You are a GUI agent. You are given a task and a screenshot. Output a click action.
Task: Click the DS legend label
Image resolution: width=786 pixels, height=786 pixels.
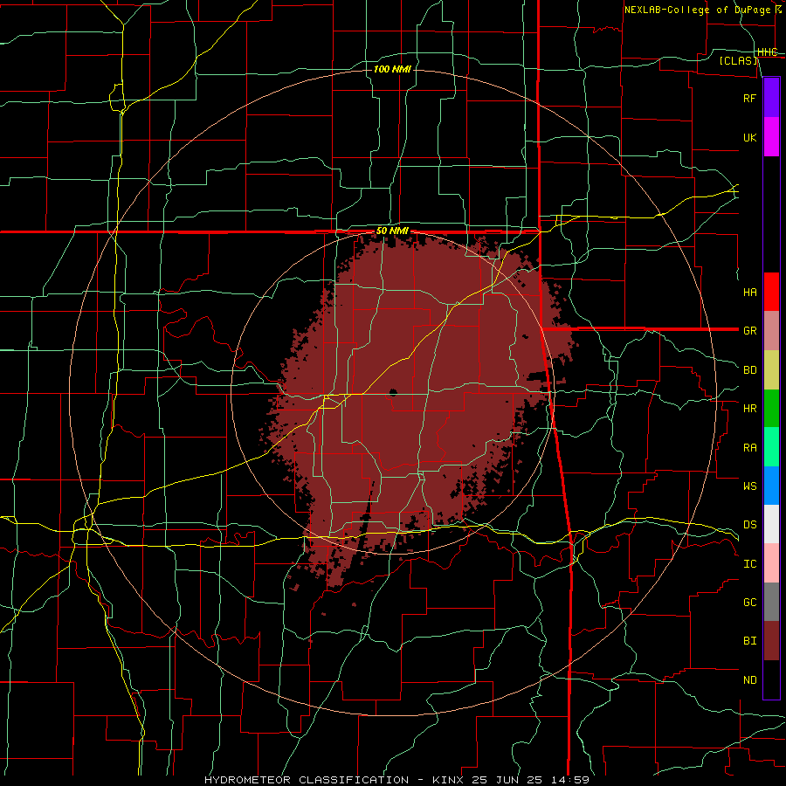click(x=749, y=525)
